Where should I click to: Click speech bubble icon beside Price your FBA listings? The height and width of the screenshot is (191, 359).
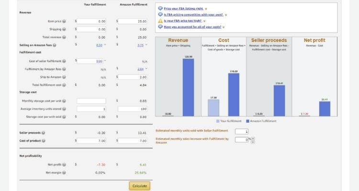click(160, 9)
